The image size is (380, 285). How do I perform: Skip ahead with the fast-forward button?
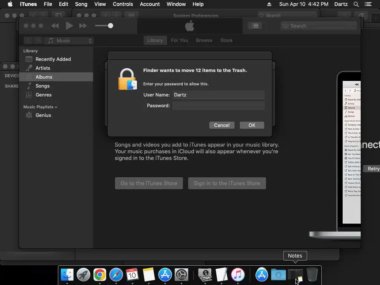tap(83, 26)
